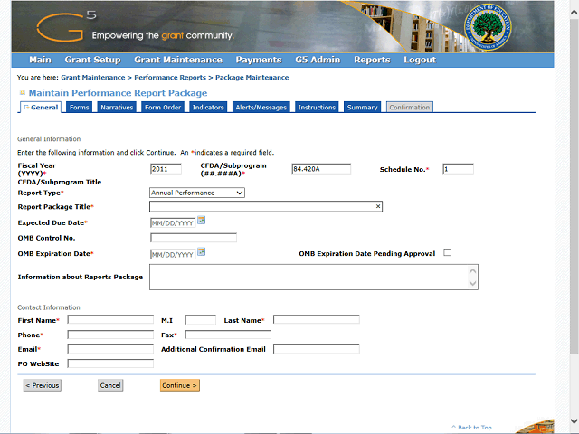The height and width of the screenshot is (434, 579).
Task: Click the Previous button
Action: [43, 385]
